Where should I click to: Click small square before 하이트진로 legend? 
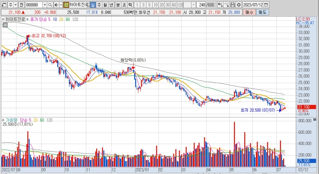[x=3, y=19]
